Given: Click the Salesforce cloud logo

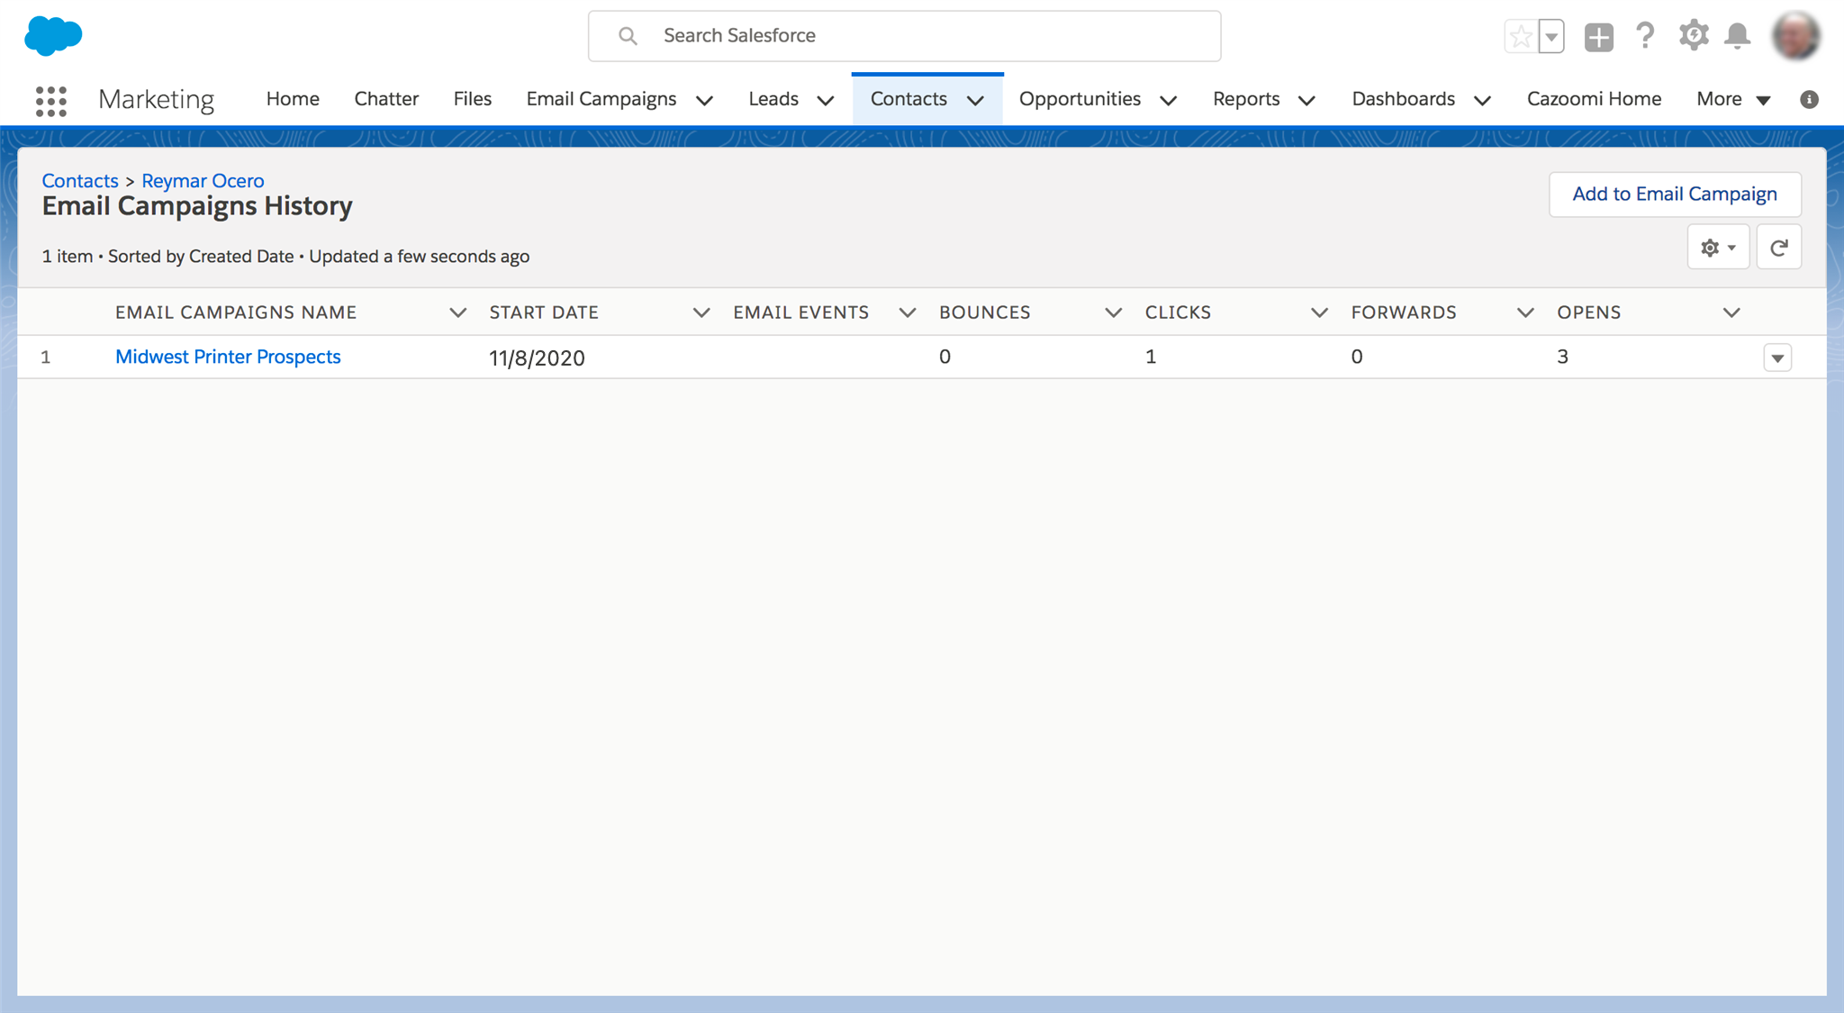Looking at the screenshot, I should pos(53,36).
